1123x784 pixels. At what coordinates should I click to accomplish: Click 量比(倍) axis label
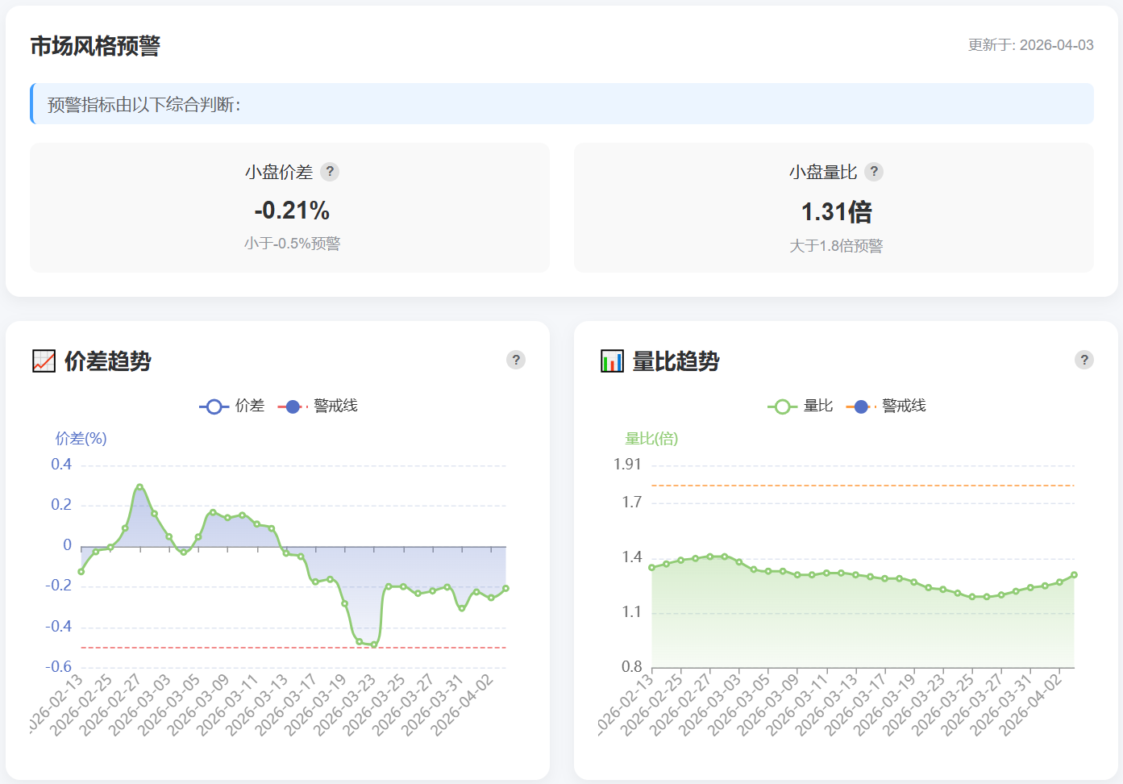coord(651,439)
